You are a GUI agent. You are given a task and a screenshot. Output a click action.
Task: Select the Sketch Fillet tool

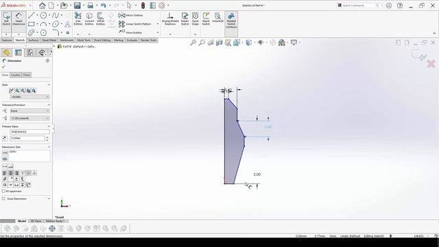tap(56, 33)
